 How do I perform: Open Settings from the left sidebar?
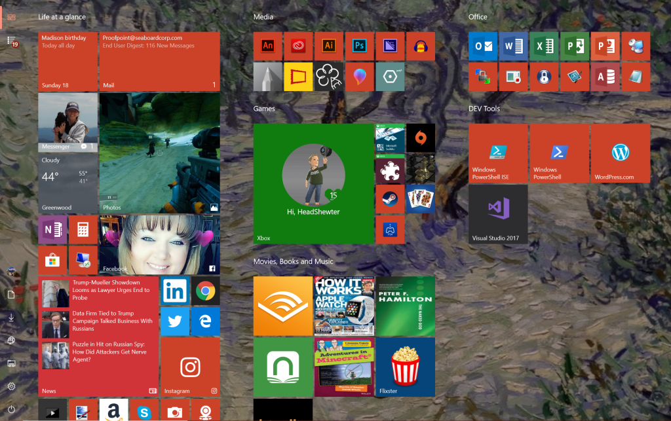[x=11, y=386]
